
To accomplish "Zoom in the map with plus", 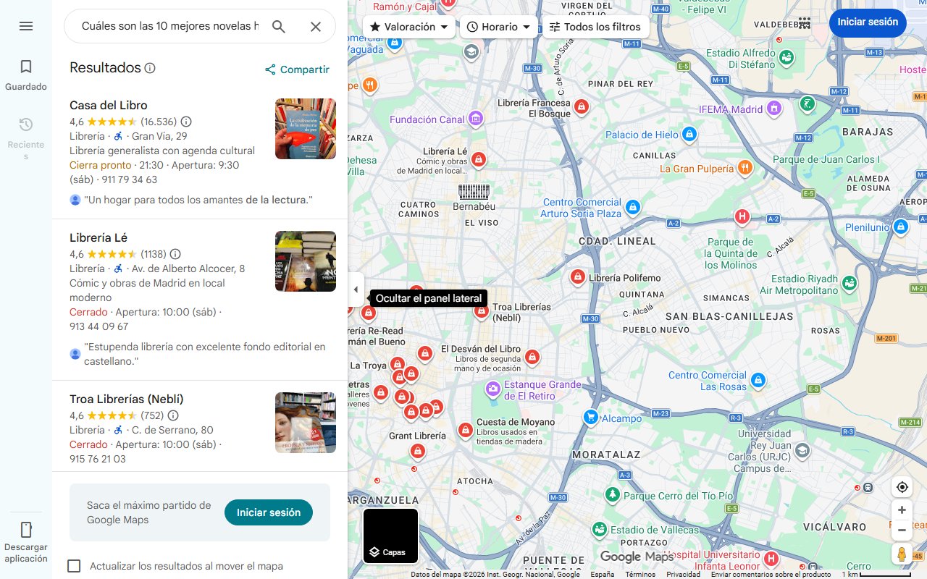I will click(902, 510).
